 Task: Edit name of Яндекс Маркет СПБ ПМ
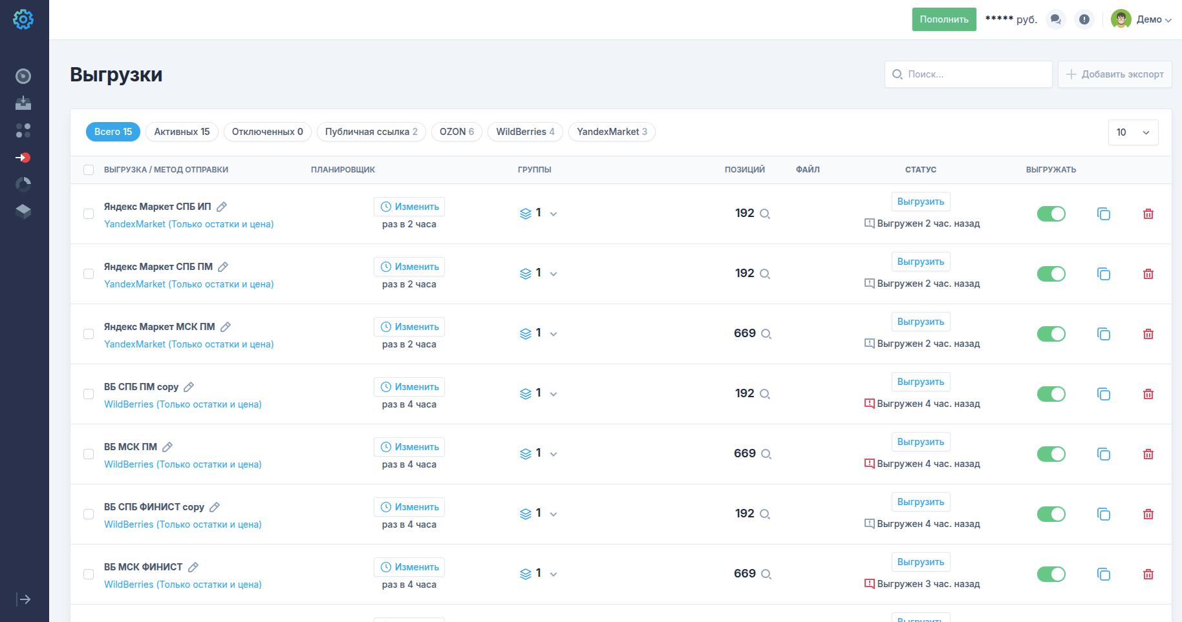click(x=223, y=267)
